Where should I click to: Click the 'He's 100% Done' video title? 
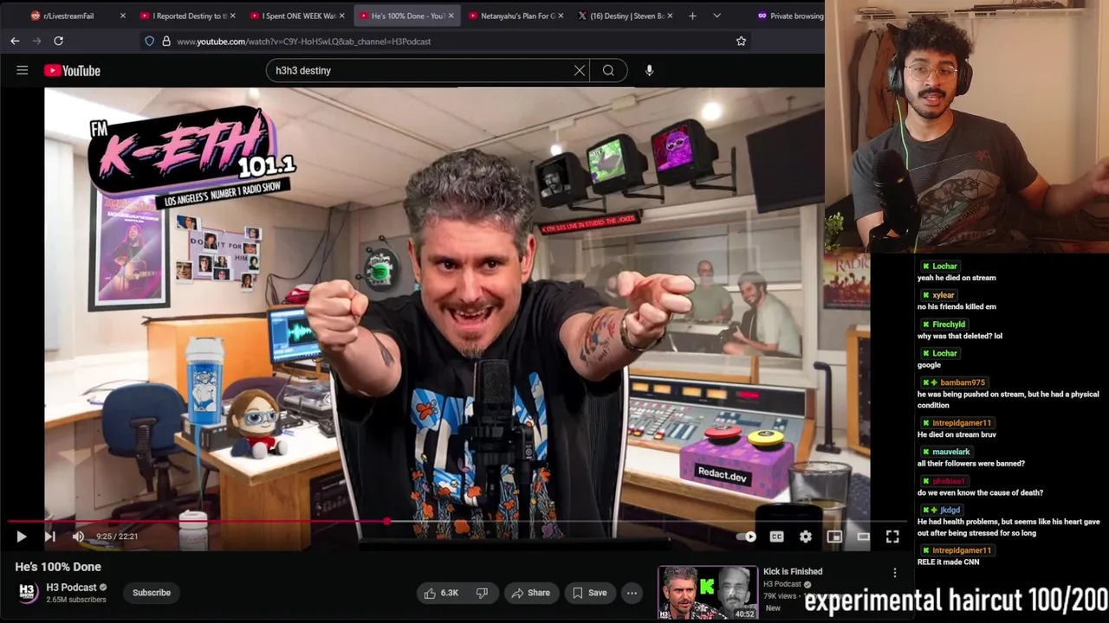coord(58,567)
